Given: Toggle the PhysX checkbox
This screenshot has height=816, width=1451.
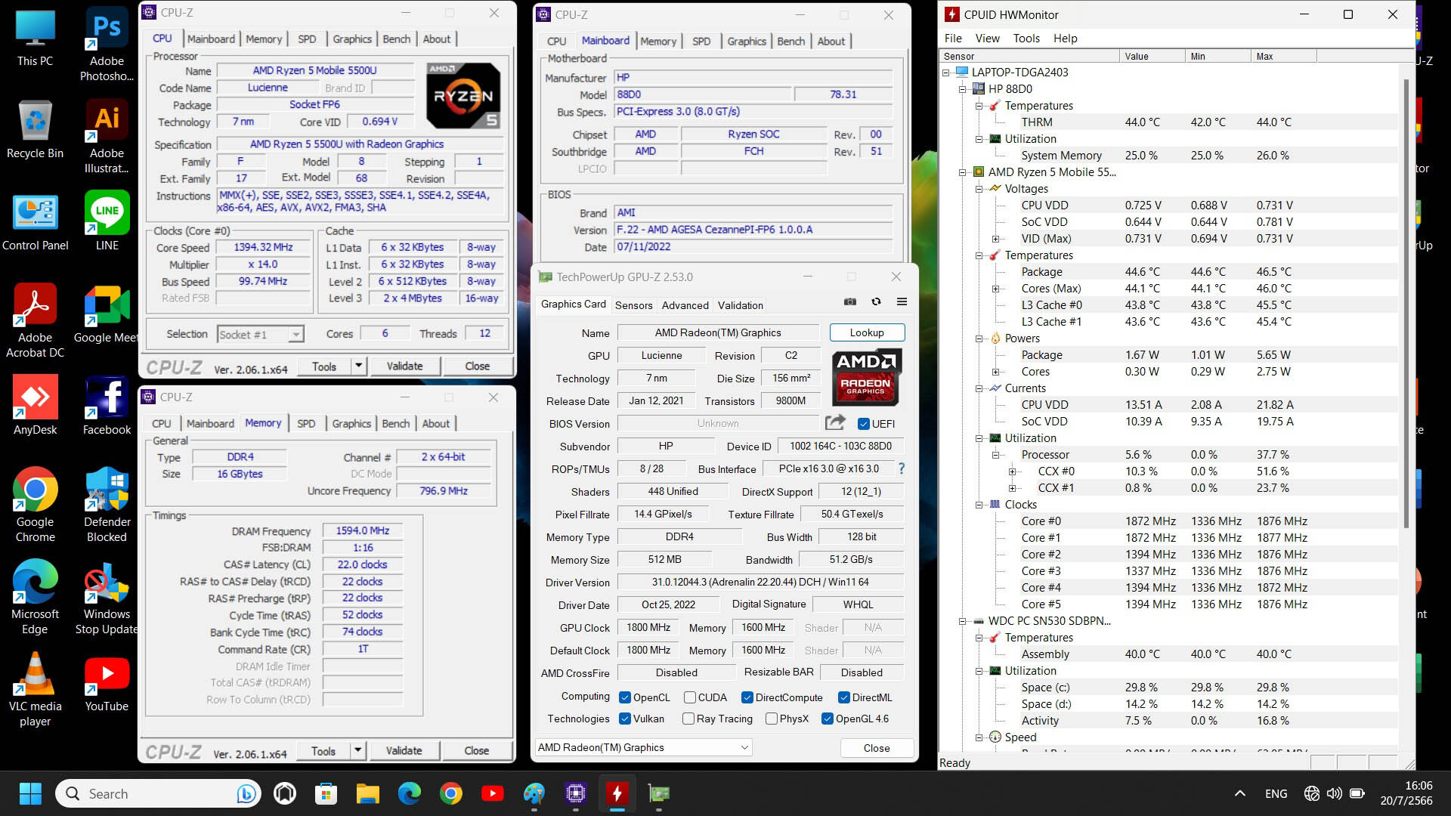Looking at the screenshot, I should pos(771,719).
